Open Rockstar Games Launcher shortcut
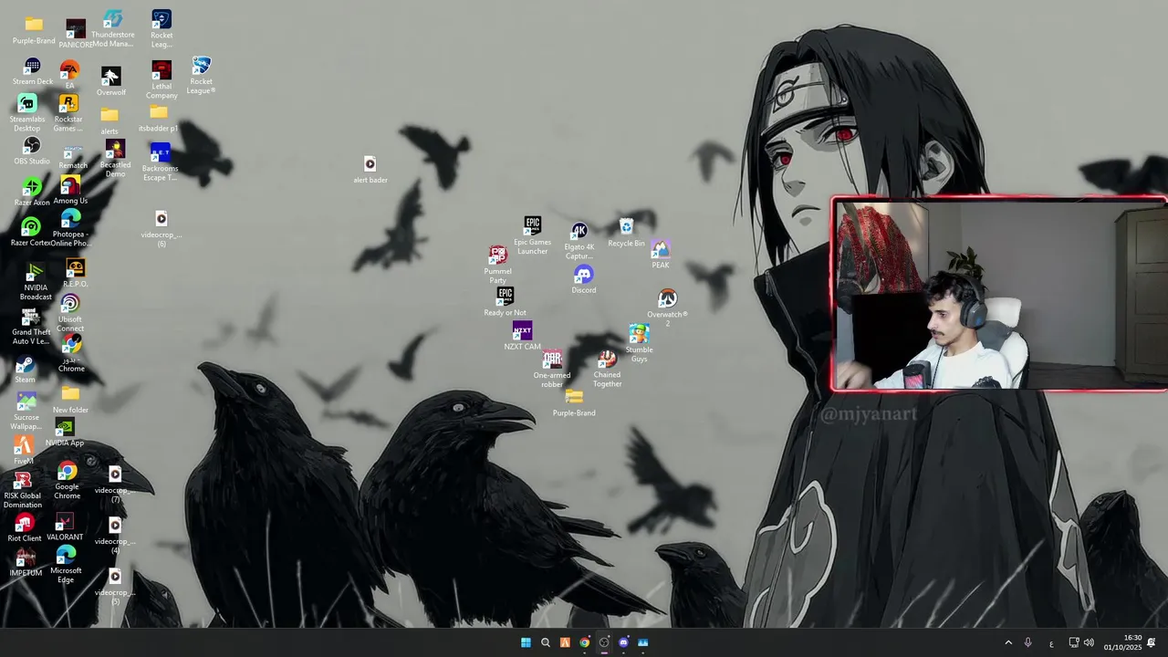This screenshot has width=1168, height=657. [68, 113]
